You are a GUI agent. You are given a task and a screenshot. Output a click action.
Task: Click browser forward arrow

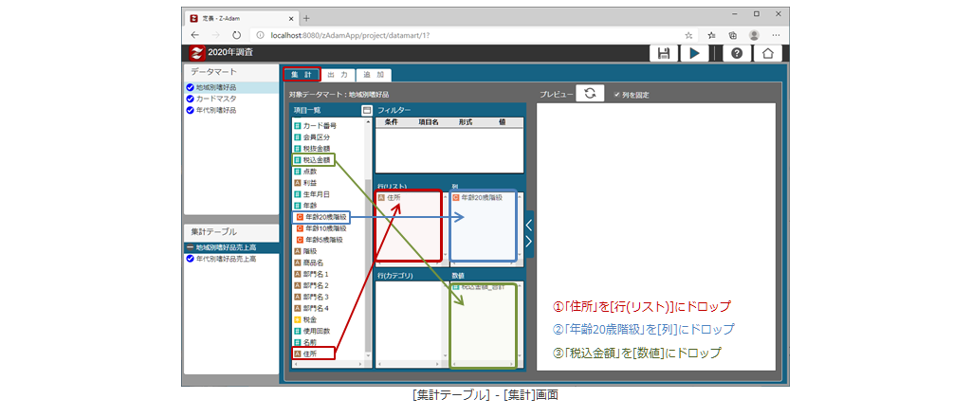(215, 35)
